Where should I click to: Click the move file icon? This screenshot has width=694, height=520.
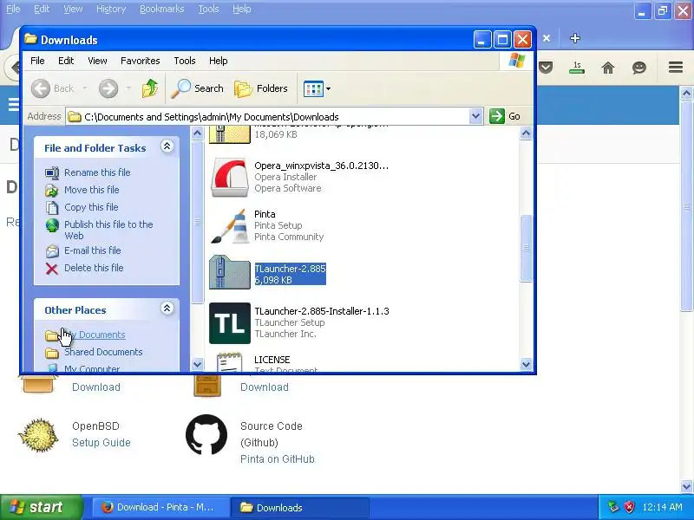(52, 190)
